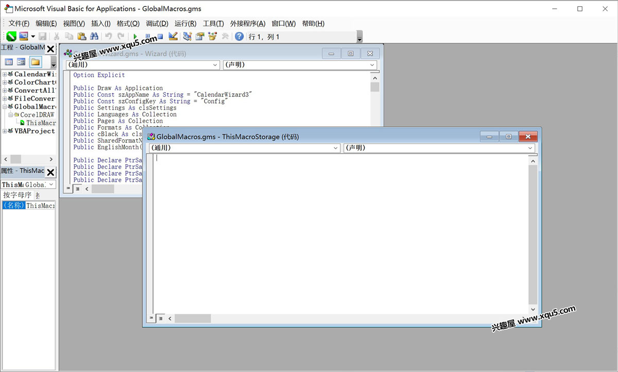Viewport: 618px width, 372px height.
Task: Click the Insert UserForm toolbar icon
Action: point(24,37)
